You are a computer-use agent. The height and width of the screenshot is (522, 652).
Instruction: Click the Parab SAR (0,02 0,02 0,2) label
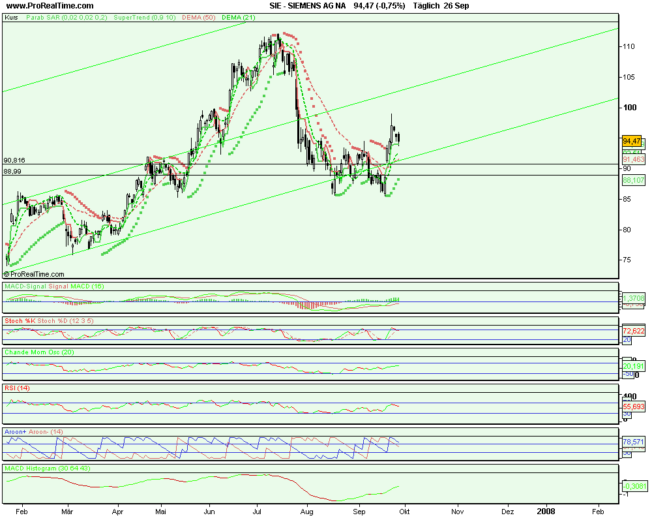[x=67, y=18]
